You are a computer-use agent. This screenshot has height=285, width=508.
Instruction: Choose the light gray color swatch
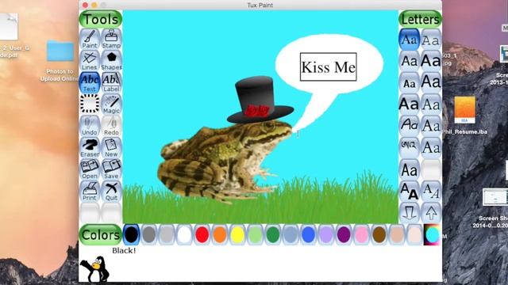point(167,234)
